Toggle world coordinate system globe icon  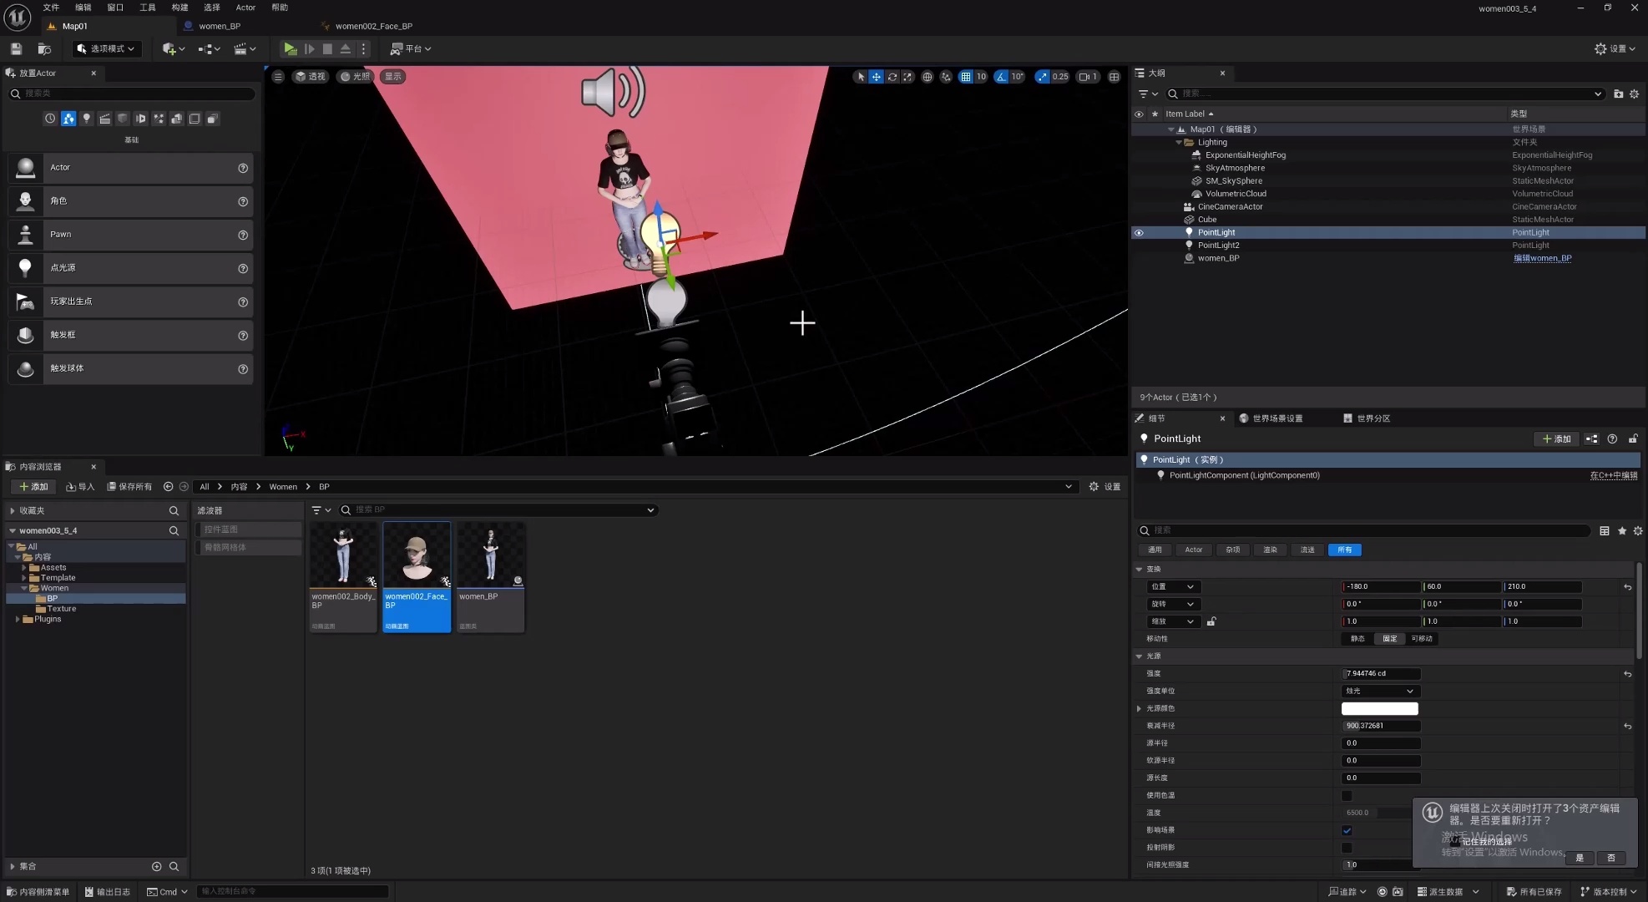927,77
